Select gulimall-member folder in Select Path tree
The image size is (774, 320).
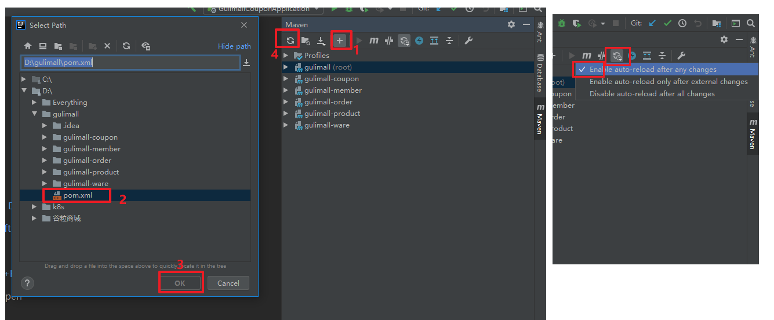click(x=92, y=148)
